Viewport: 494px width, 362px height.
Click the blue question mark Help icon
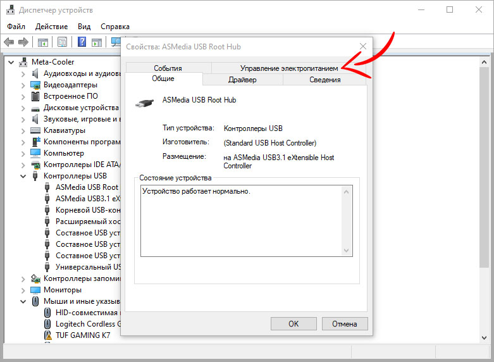pos(82,42)
